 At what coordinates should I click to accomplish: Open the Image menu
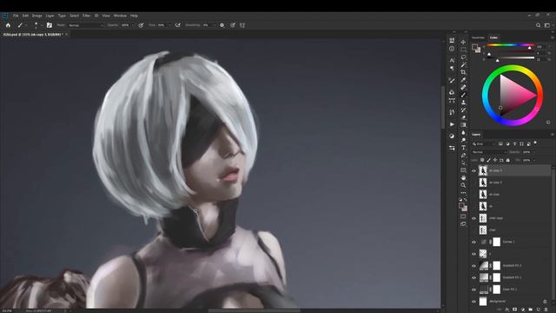[x=36, y=16]
